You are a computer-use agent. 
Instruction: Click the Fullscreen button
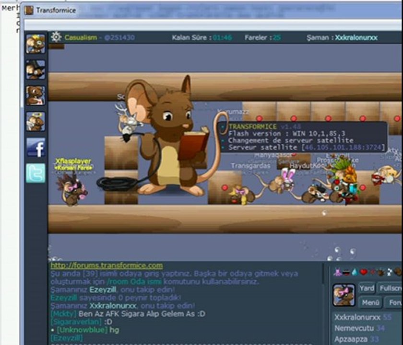tap(390, 288)
